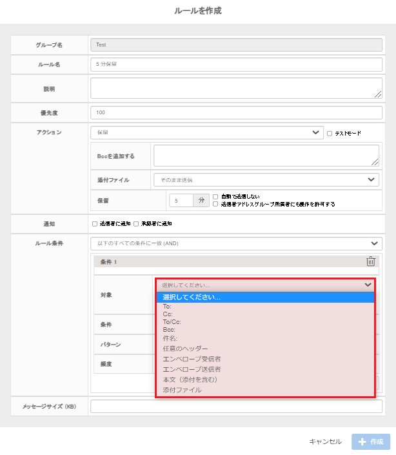Click the disabled グループ名 field Test

pos(236,45)
